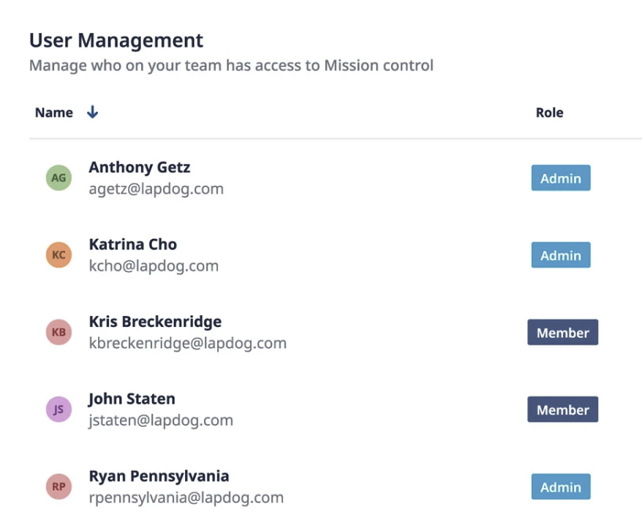642x528 pixels.
Task: Click the Admin role badge for Anthony Getz
Action: tap(560, 177)
